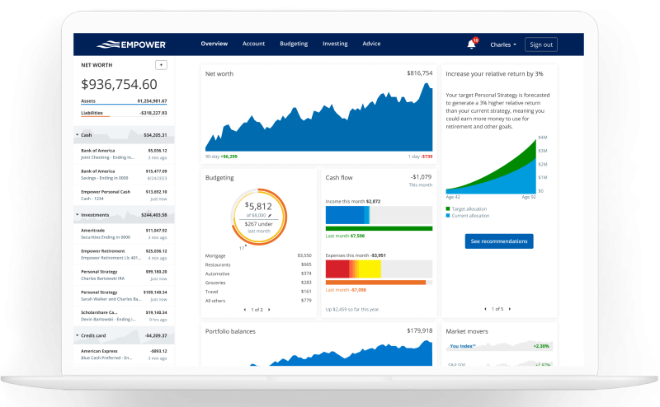660x407 pixels.
Task: Click Restaurants budget category row
Action: pos(258,265)
